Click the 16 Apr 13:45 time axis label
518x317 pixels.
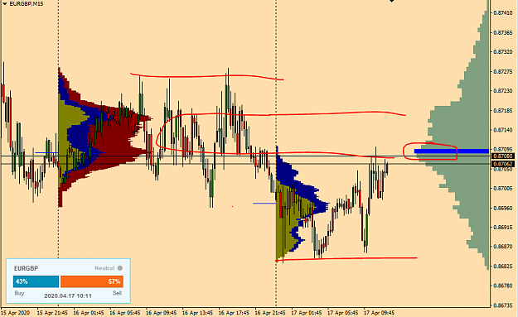pyautogui.click(x=197, y=313)
